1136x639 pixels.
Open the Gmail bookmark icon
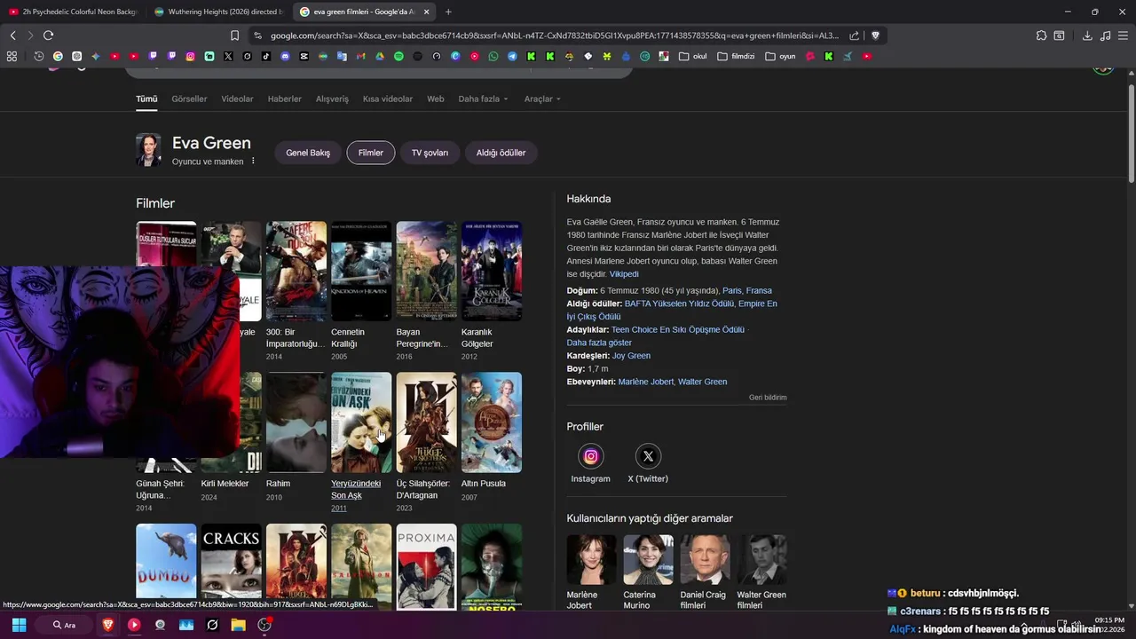click(360, 56)
